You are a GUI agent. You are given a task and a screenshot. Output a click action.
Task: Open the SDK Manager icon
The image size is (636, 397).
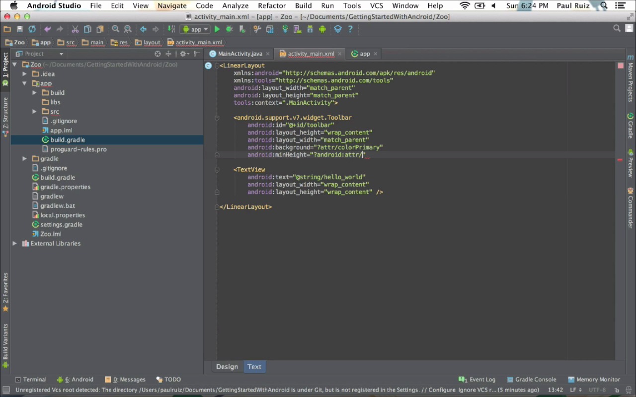(x=310, y=29)
